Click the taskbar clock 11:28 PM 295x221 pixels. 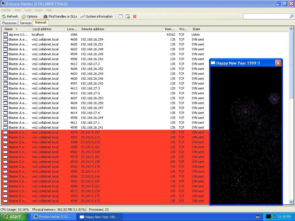coord(284,217)
